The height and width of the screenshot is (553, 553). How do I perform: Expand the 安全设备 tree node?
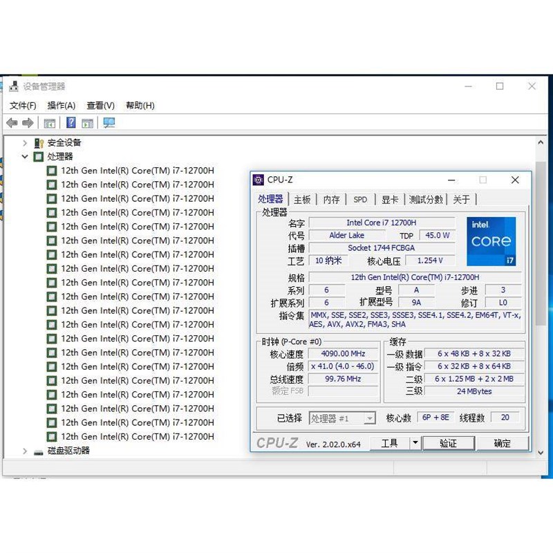[25, 143]
